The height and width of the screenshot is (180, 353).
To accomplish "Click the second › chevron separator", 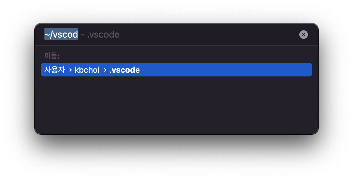I will point(105,70).
